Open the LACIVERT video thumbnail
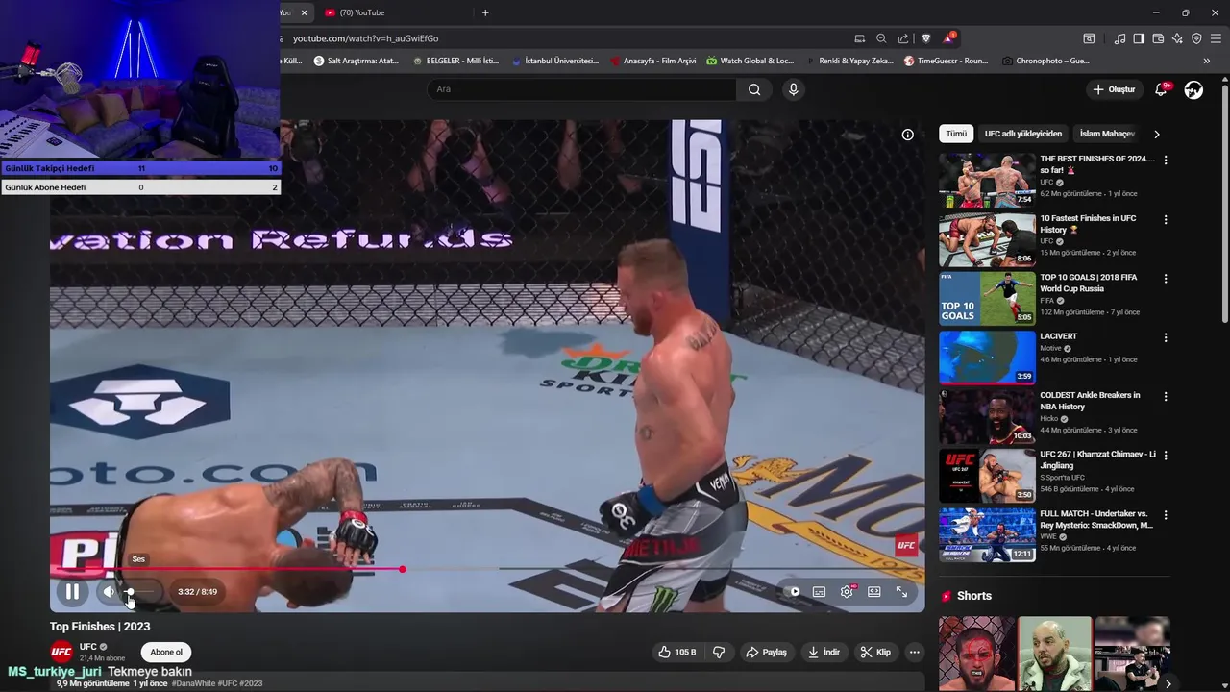1230x692 pixels. tap(987, 357)
